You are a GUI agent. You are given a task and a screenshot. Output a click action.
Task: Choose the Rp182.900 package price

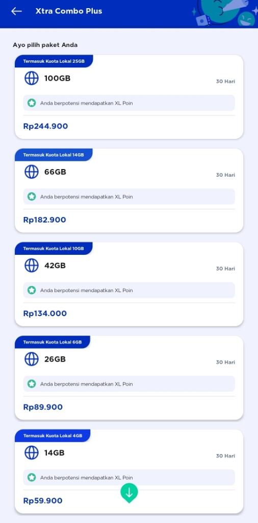coord(44,220)
